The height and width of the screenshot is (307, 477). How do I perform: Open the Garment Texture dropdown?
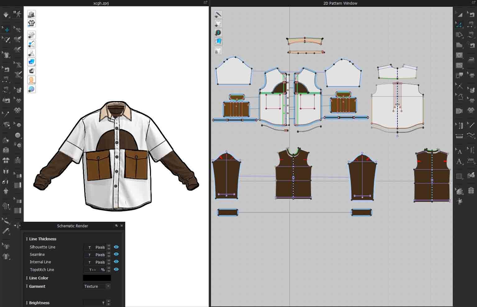click(97, 286)
